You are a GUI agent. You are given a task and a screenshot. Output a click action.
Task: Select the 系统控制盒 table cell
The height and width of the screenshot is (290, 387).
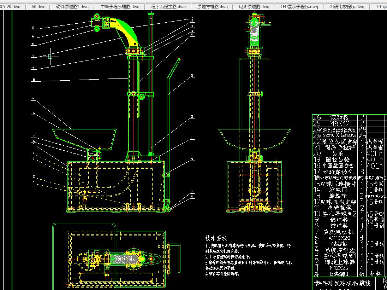tap(339, 250)
